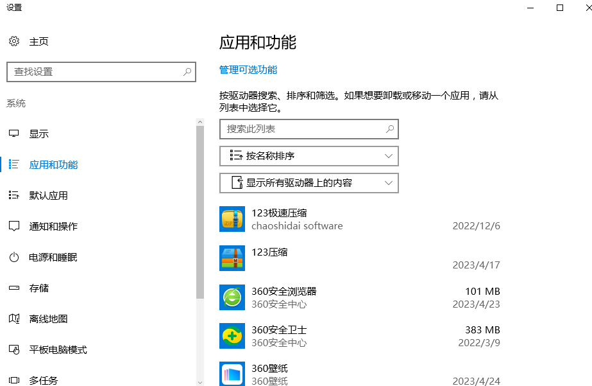Open 多任务 settings

tap(44, 380)
